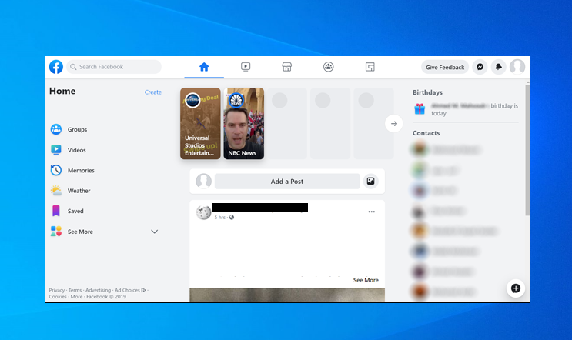Click the page vertical scrollbar

[527, 149]
